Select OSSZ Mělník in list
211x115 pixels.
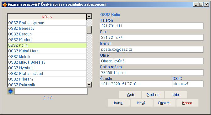click(x=47, y=57)
